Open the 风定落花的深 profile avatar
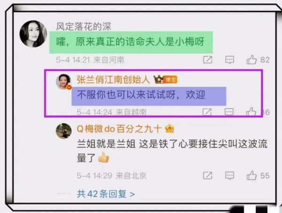Viewport: 282px width, 213px height. point(33,34)
